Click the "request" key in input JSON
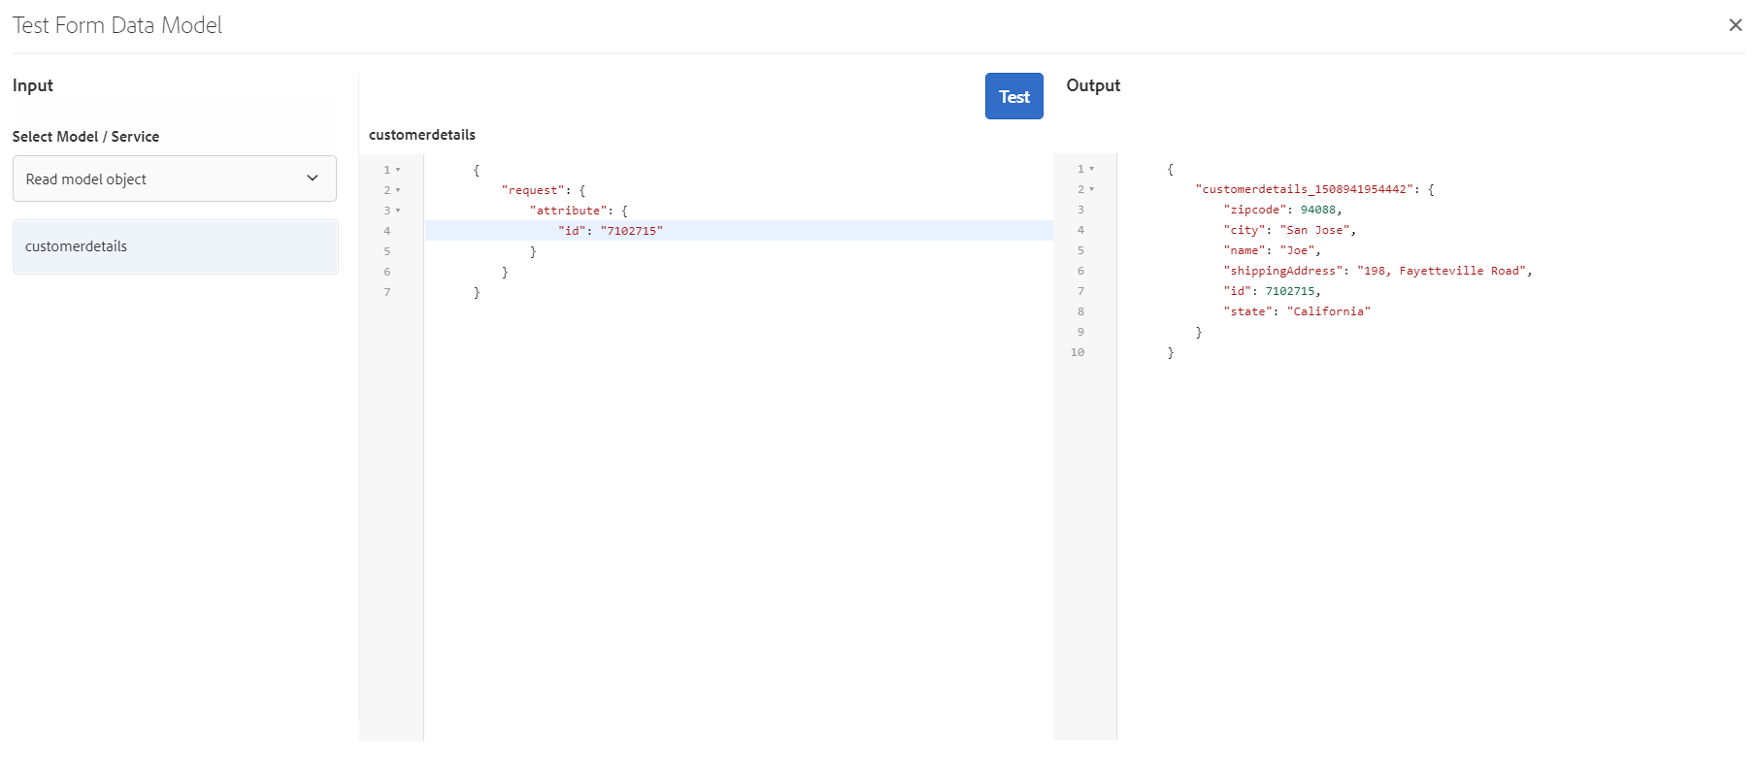Screen dimensions: 1759x782 click(x=533, y=190)
